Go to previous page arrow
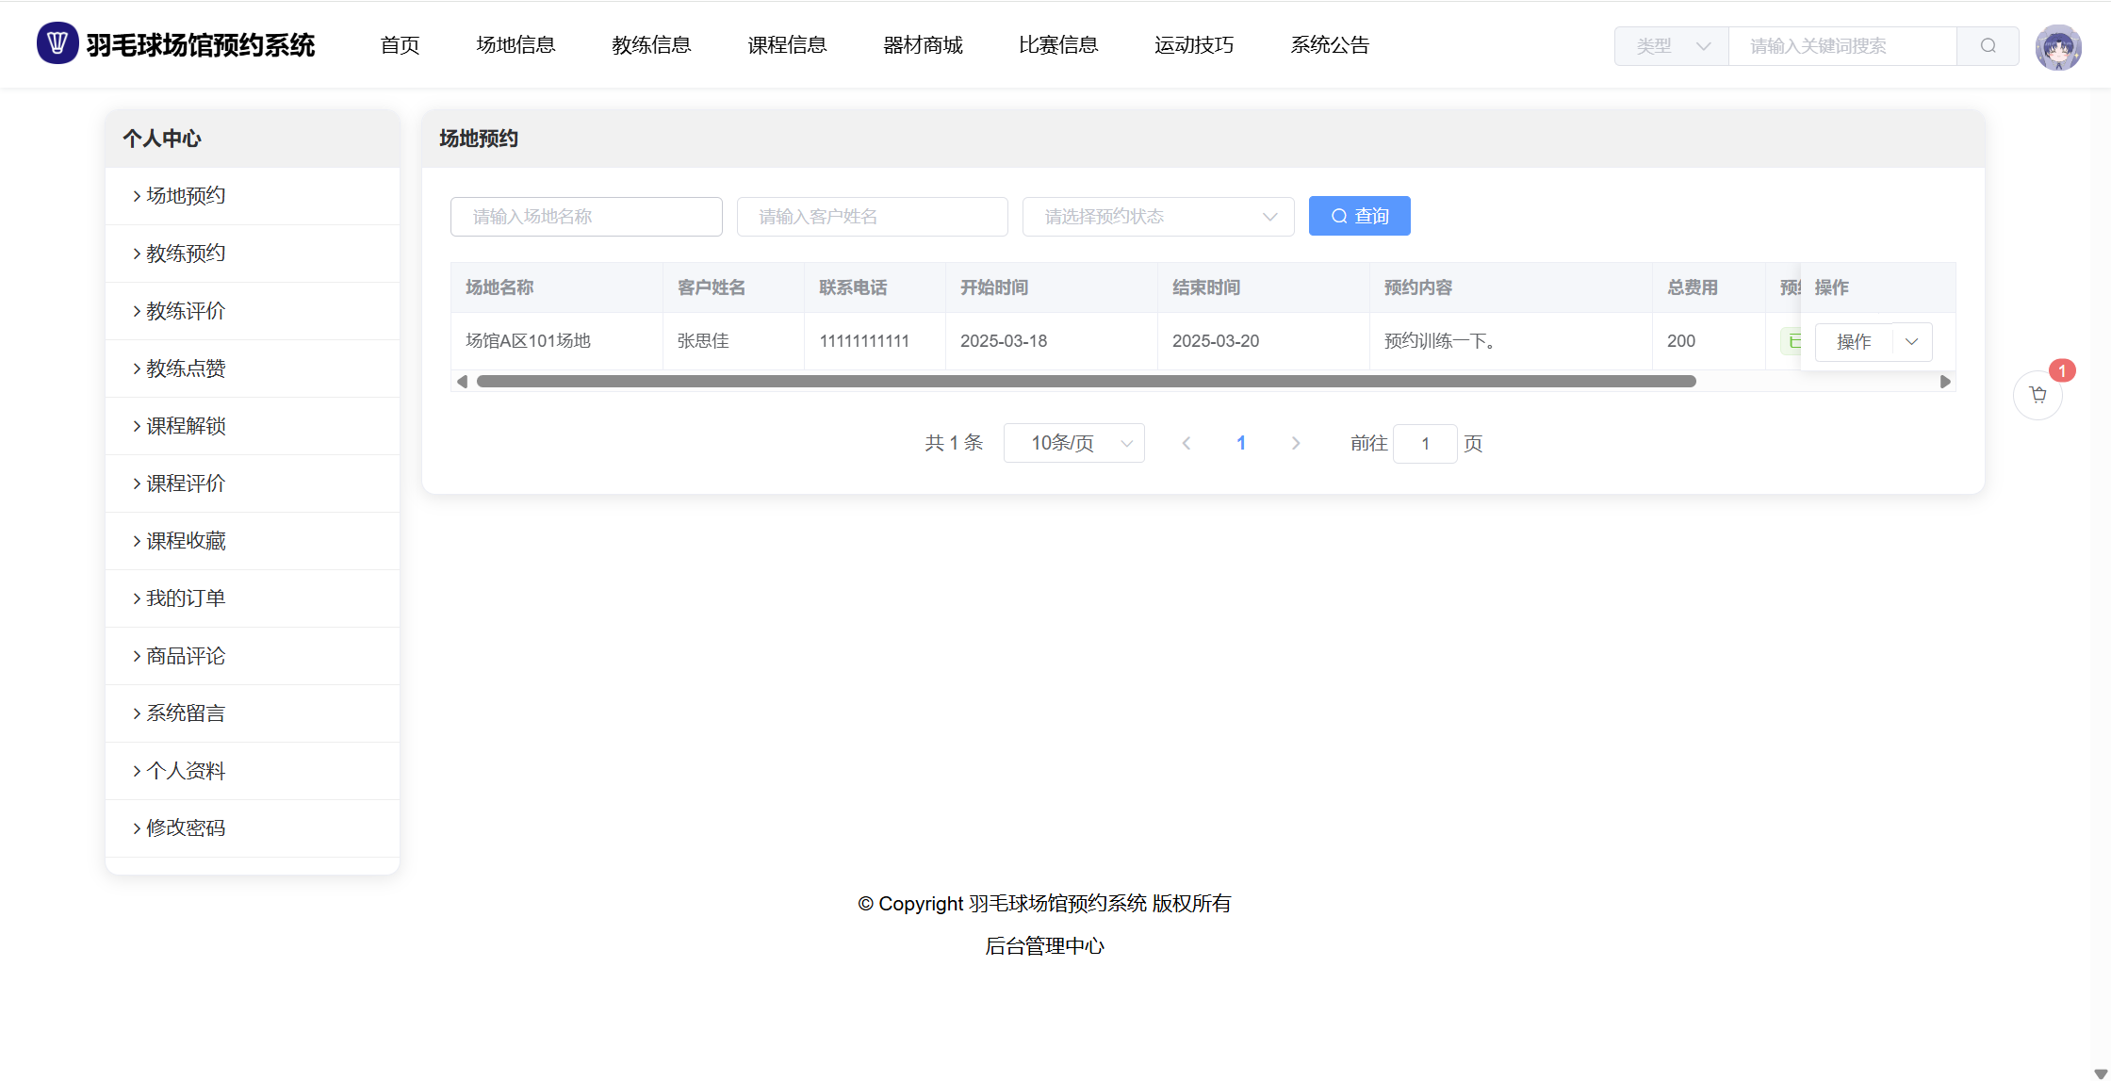The height and width of the screenshot is (1081, 2111). (1186, 443)
